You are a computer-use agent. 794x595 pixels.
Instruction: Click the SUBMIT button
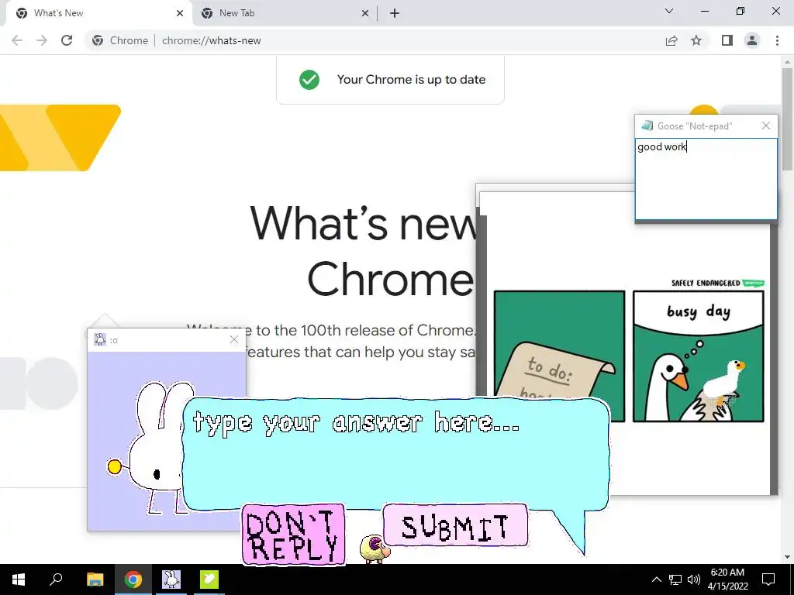click(455, 526)
